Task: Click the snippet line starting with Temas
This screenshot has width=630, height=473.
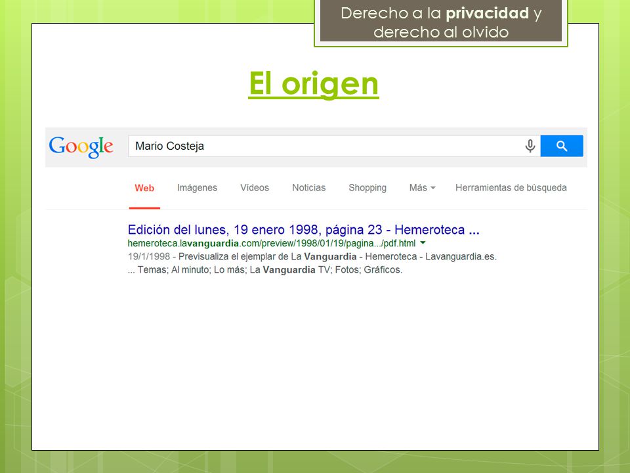Action: click(x=265, y=270)
